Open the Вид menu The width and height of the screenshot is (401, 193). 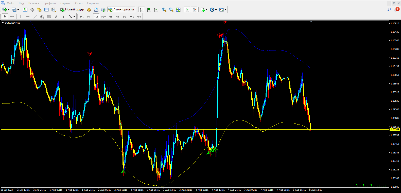(x=21, y=3)
